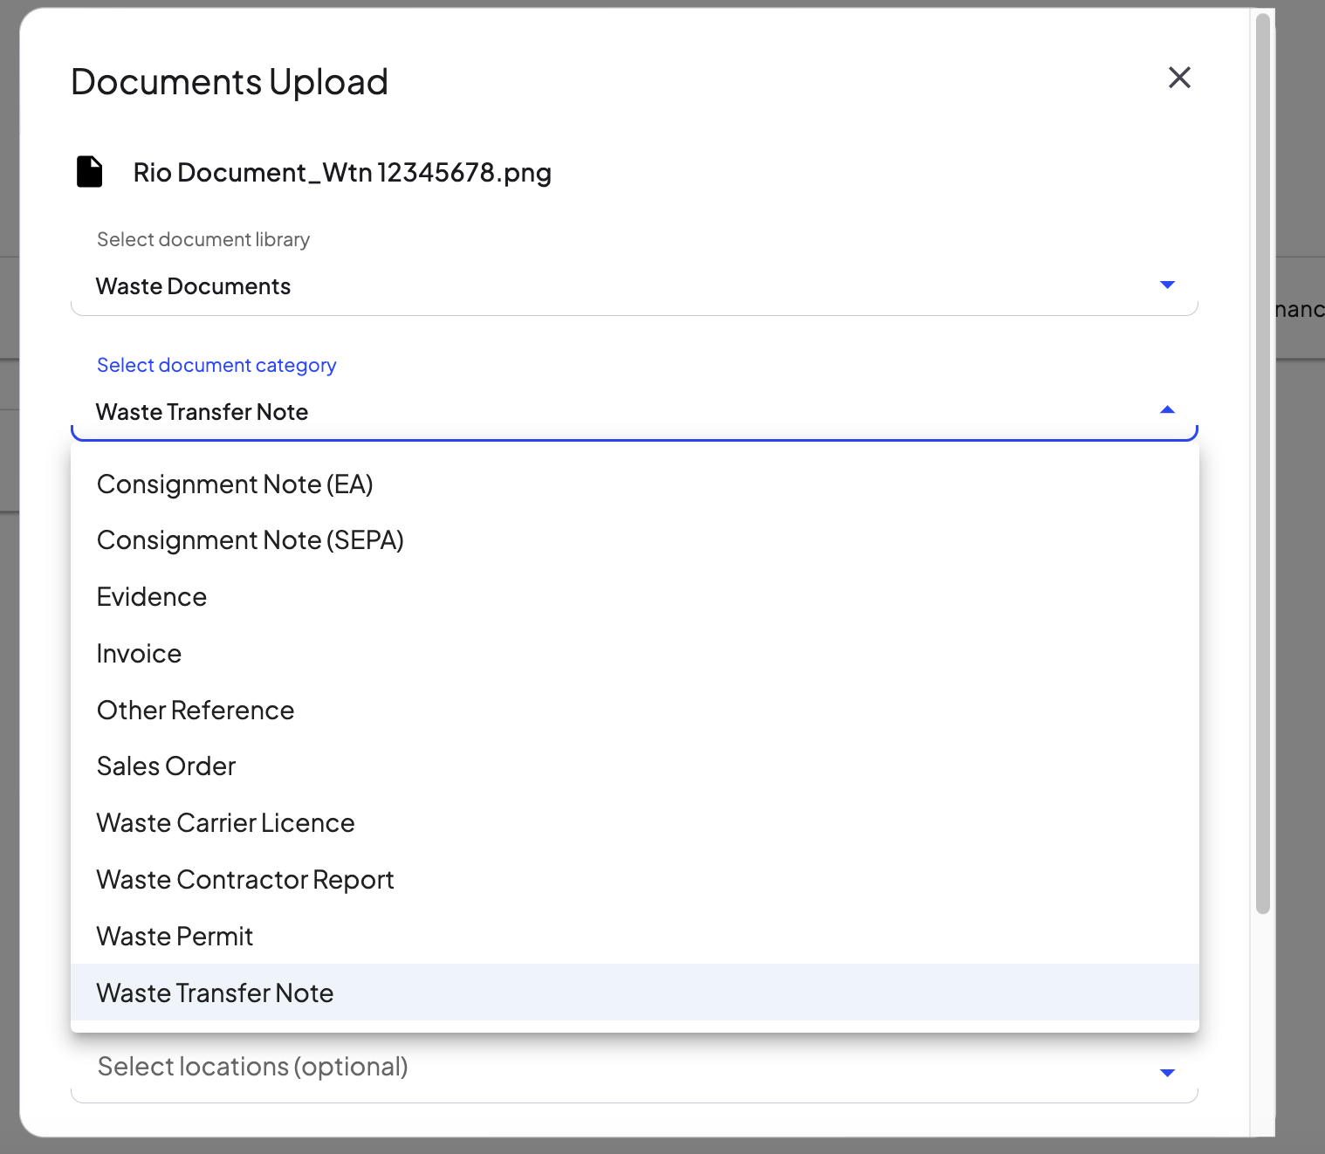
Task: Click the Select document category label
Action: click(x=216, y=365)
